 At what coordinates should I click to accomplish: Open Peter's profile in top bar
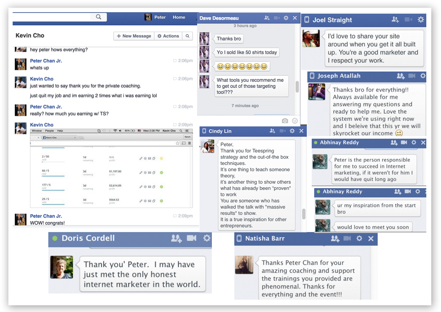[x=155, y=17]
